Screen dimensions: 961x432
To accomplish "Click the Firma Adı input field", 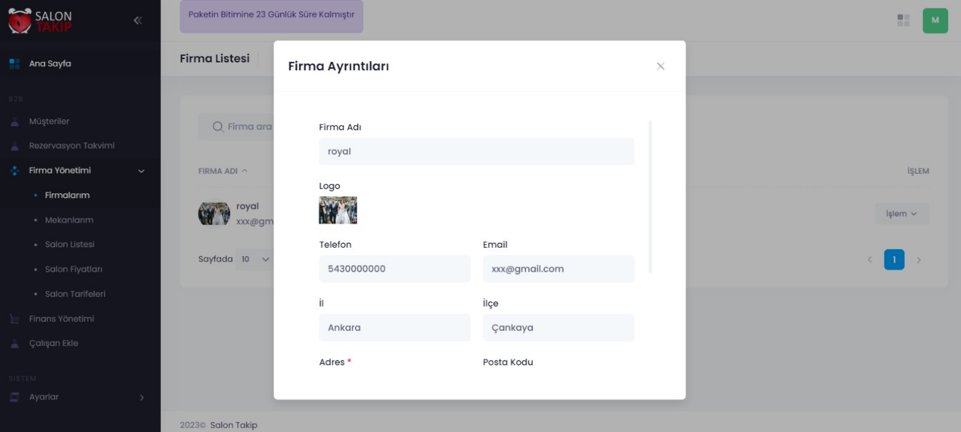I will click(x=476, y=152).
